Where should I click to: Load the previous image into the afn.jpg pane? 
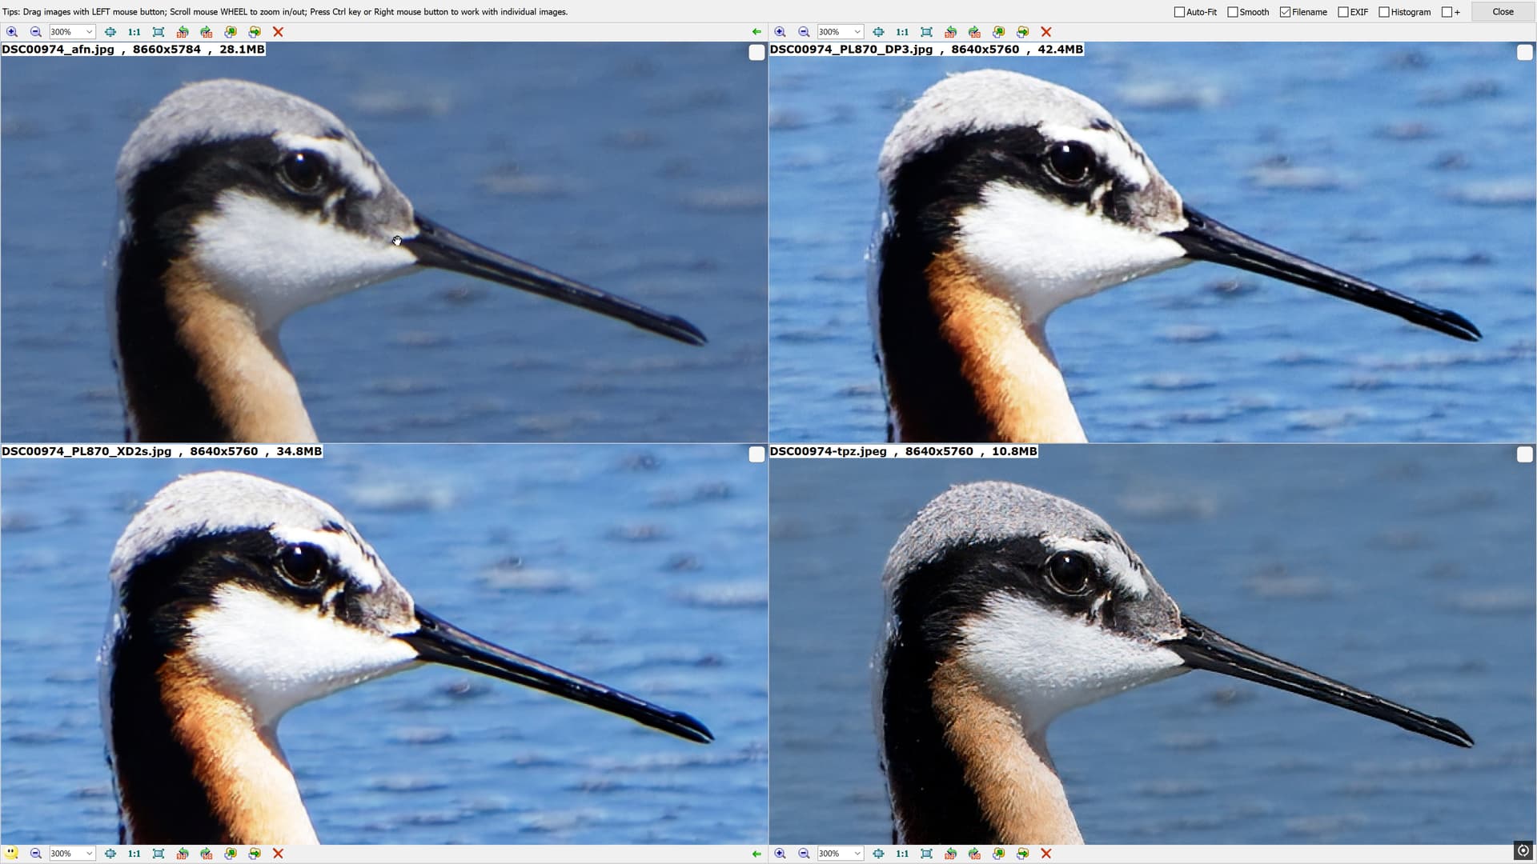tap(231, 32)
